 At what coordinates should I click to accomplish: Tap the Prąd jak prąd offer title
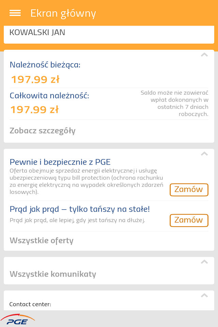(x=80, y=209)
